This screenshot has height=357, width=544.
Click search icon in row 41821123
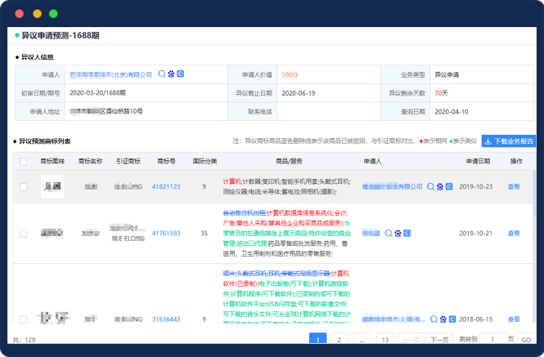tap(430, 186)
